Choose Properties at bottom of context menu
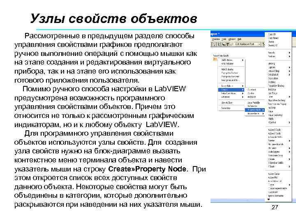The image size is (296, 222). [x=226, y=108]
